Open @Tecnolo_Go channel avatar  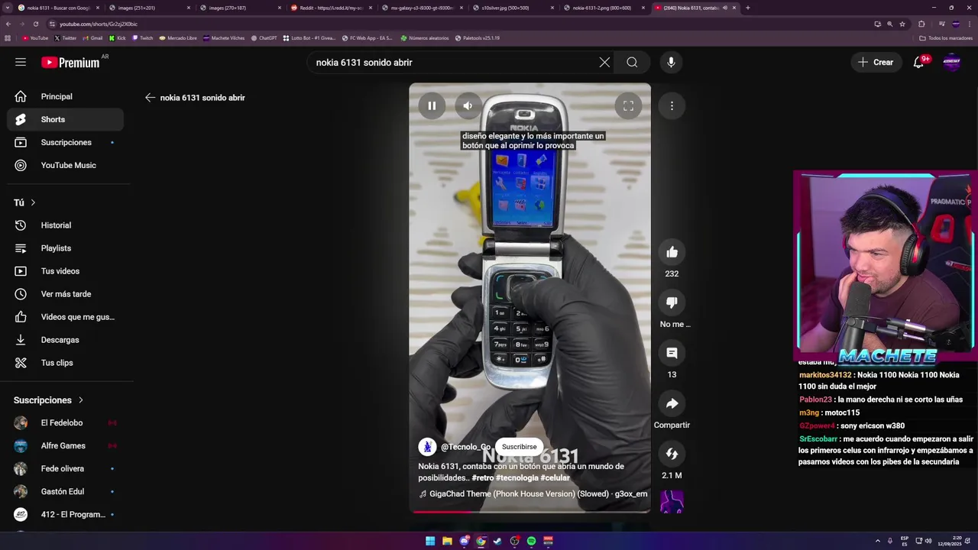(x=427, y=447)
